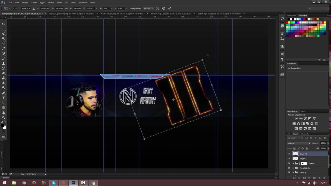The height and width of the screenshot is (186, 331).
Task: Expand the Social Media layer group
Action: pyautogui.click(x=293, y=168)
